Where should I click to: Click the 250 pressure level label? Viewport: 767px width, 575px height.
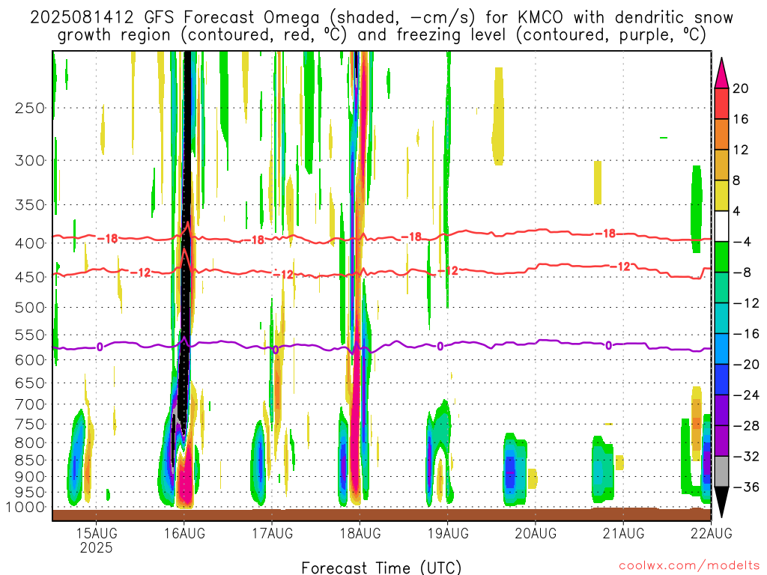pyautogui.click(x=30, y=108)
